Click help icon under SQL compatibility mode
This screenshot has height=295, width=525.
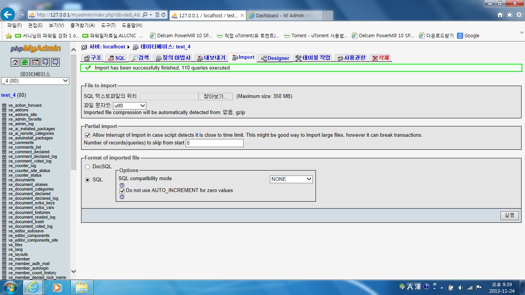point(122,185)
